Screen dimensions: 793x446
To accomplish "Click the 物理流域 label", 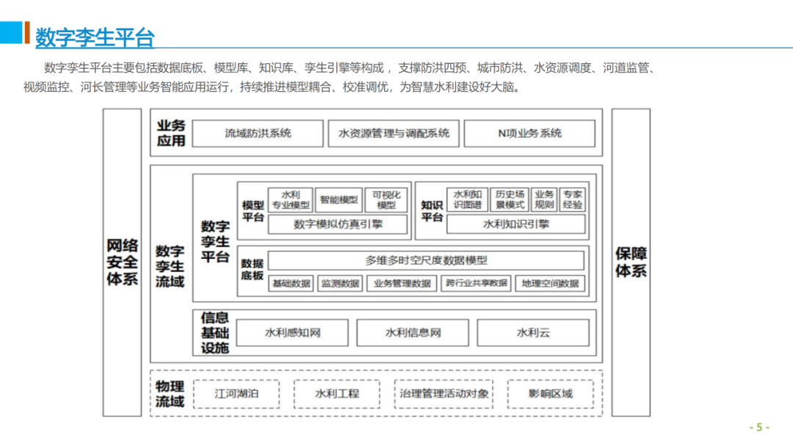I will (170, 394).
